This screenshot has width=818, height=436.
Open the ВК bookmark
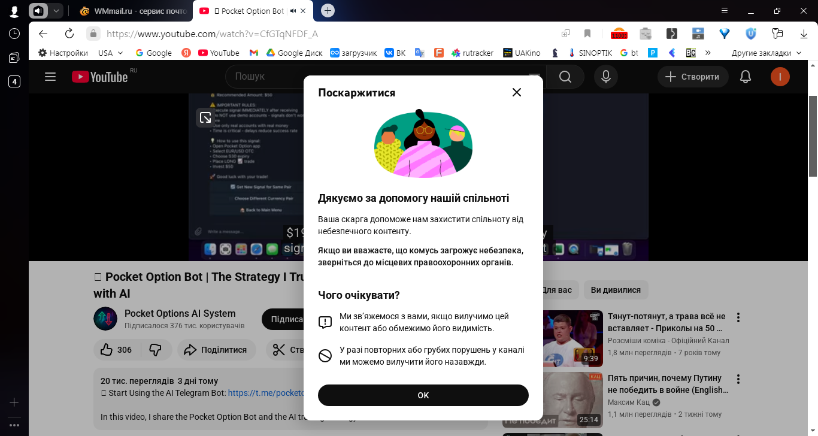click(395, 53)
